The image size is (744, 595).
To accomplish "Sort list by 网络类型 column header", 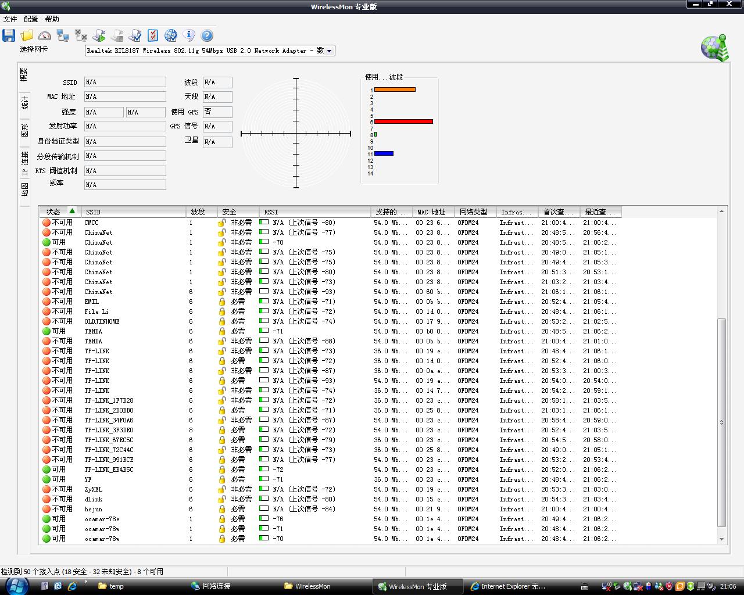I will click(x=475, y=212).
